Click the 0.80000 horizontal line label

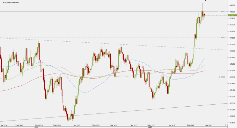pyautogui.click(x=222, y=12)
